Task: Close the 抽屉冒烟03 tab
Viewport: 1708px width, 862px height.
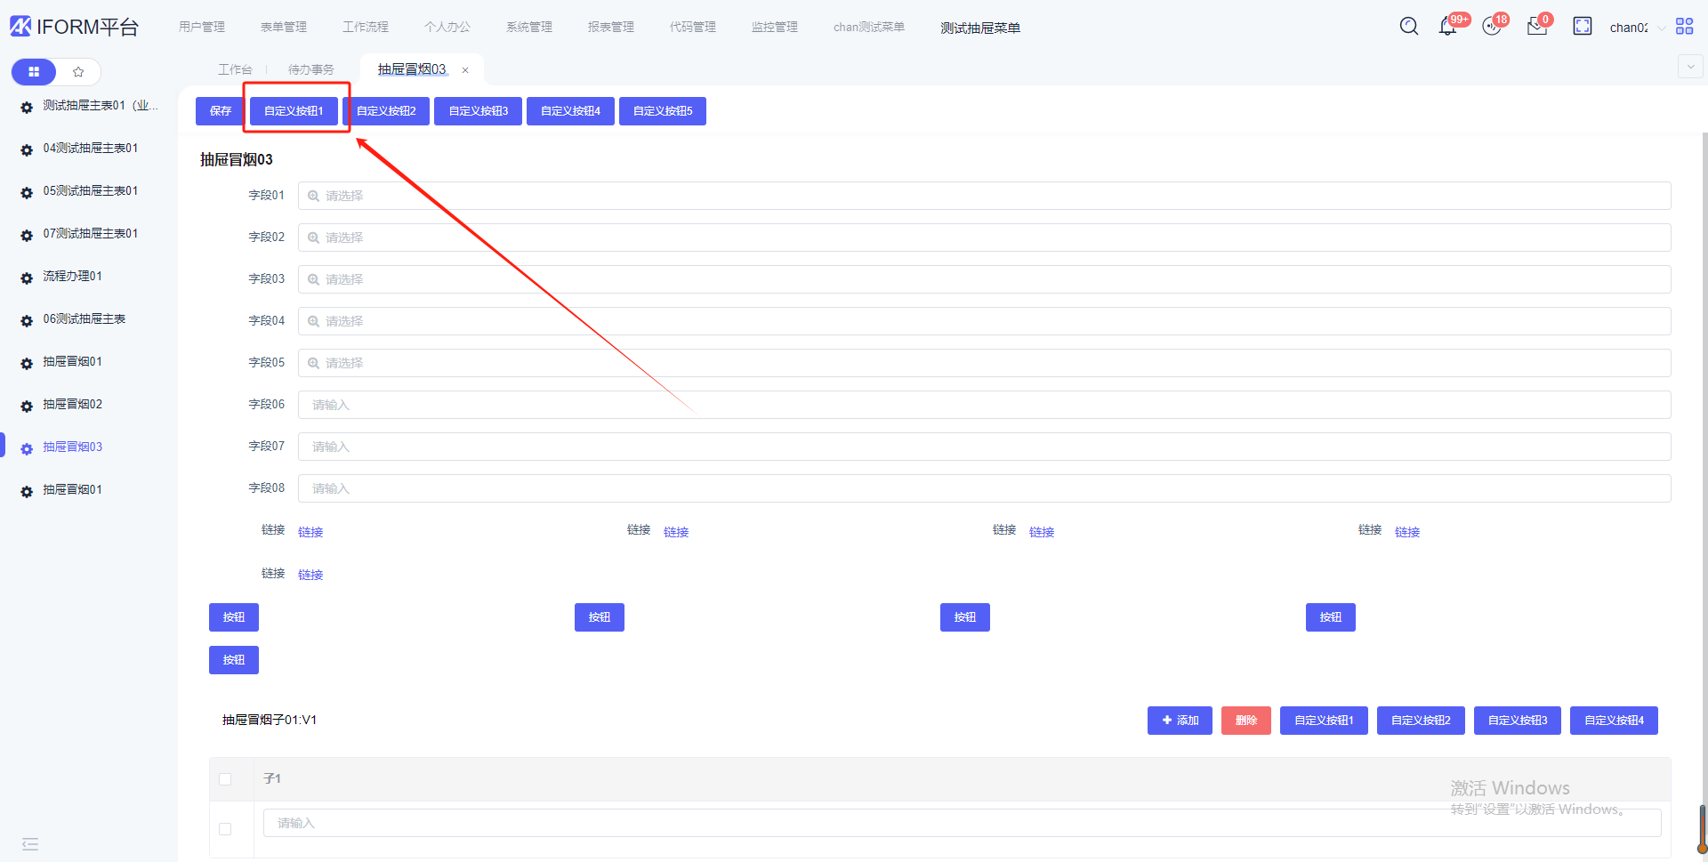Action: pyautogui.click(x=465, y=70)
